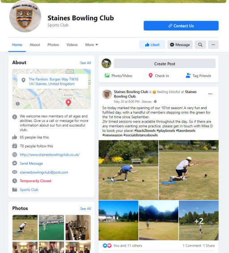The height and width of the screenshot is (253, 229).
Task: Open the page's three-dot options menu
Action: (213, 45)
